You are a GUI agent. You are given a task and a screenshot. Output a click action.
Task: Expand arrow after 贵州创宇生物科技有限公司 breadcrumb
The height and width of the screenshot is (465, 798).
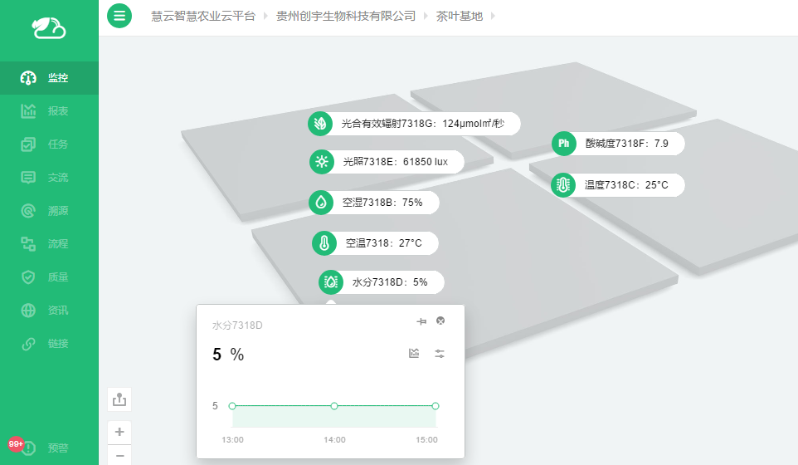click(x=426, y=16)
